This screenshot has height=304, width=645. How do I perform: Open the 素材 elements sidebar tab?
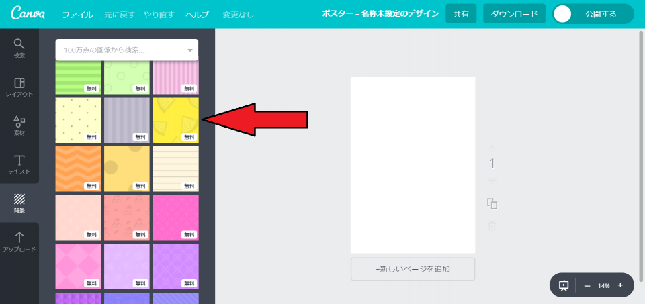[x=19, y=125]
